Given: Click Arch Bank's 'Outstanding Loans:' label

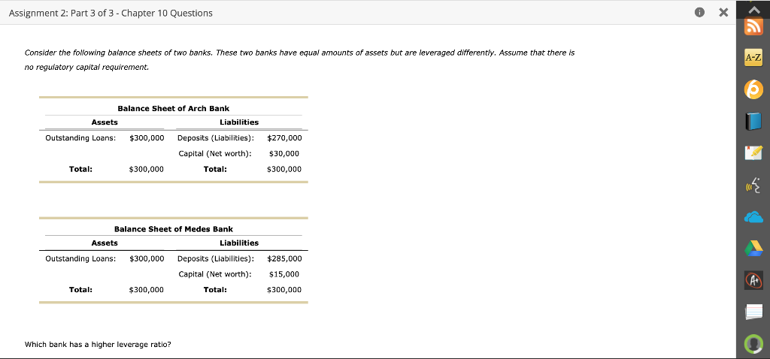Looking at the screenshot, I should tap(80, 137).
